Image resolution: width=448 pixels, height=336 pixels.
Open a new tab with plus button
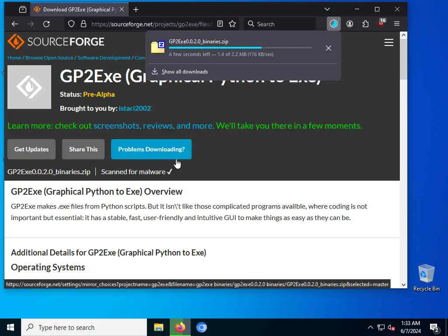(x=136, y=10)
